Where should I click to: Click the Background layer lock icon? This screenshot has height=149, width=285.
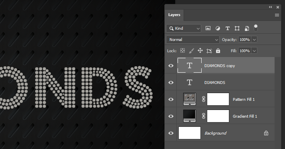(266, 133)
